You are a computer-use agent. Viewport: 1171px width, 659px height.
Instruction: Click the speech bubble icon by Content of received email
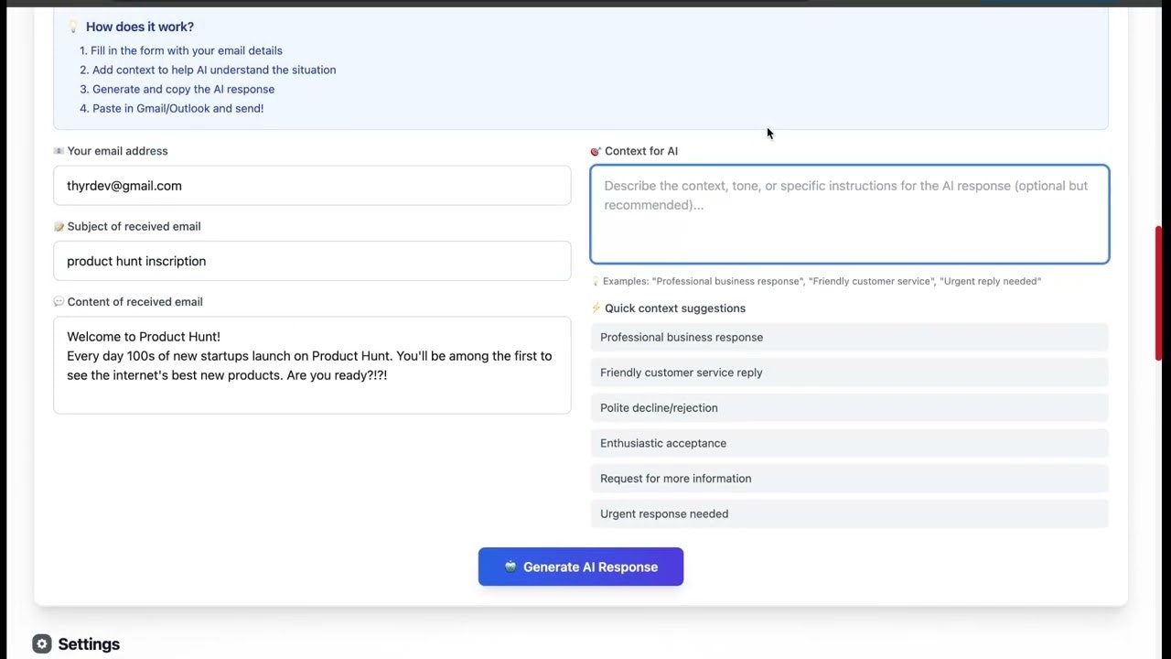coord(59,302)
